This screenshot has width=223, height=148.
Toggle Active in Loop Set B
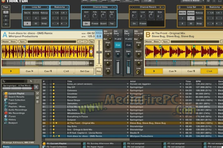191,13
